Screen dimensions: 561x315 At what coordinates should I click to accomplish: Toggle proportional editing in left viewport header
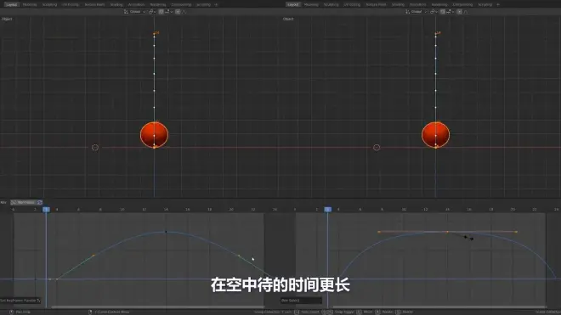[178, 12]
